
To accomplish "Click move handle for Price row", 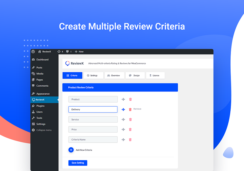I will (123, 129).
